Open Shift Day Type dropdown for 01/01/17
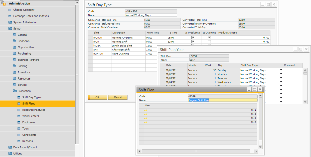Image resolution: width=311 pixels, height=157 pixels. pos(281,70)
